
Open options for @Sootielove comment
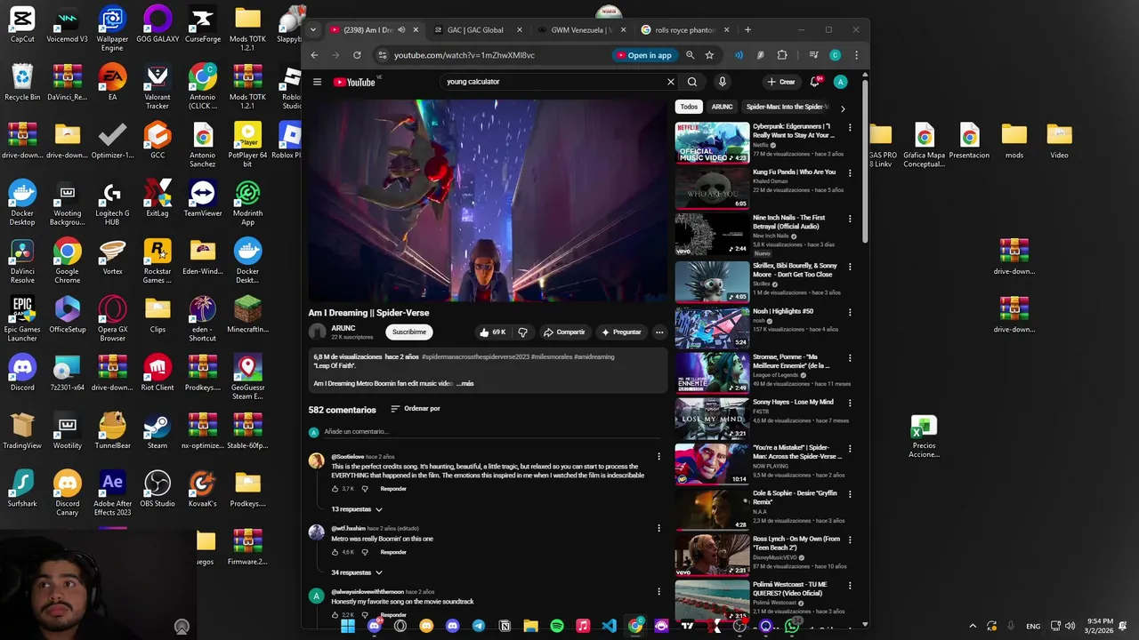click(x=658, y=456)
